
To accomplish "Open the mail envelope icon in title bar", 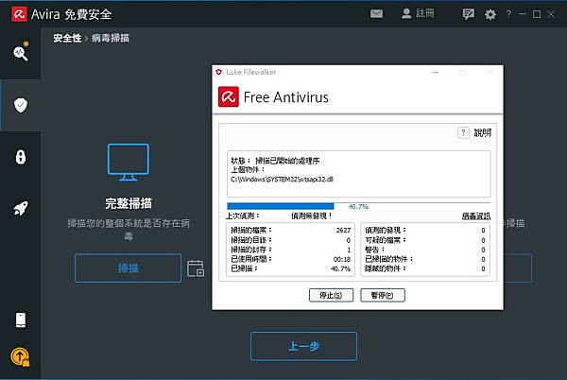I will [x=376, y=14].
